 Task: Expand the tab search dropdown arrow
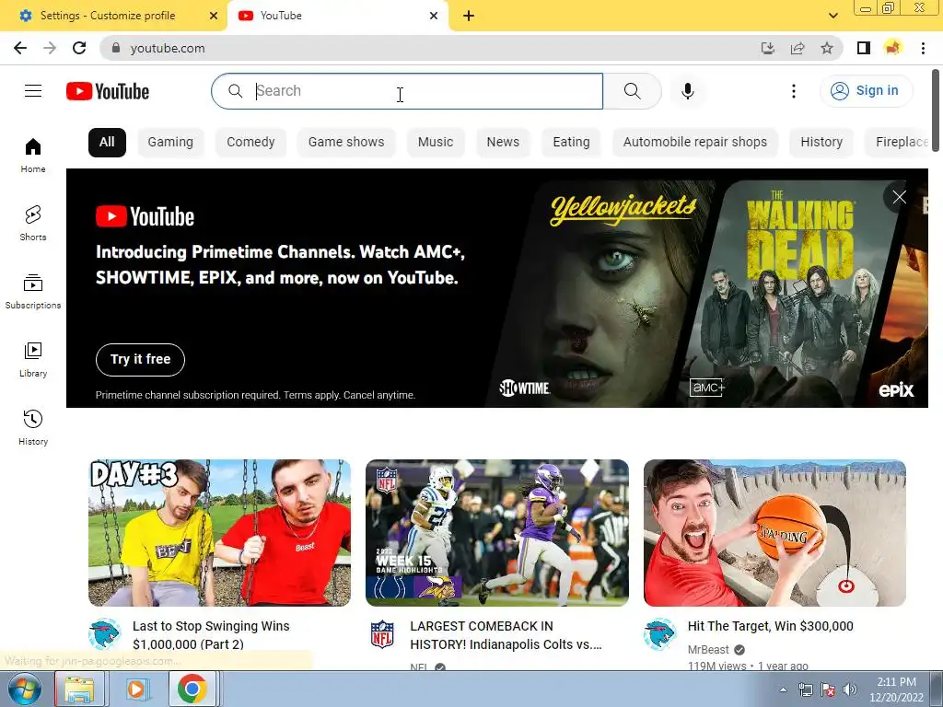click(x=832, y=16)
